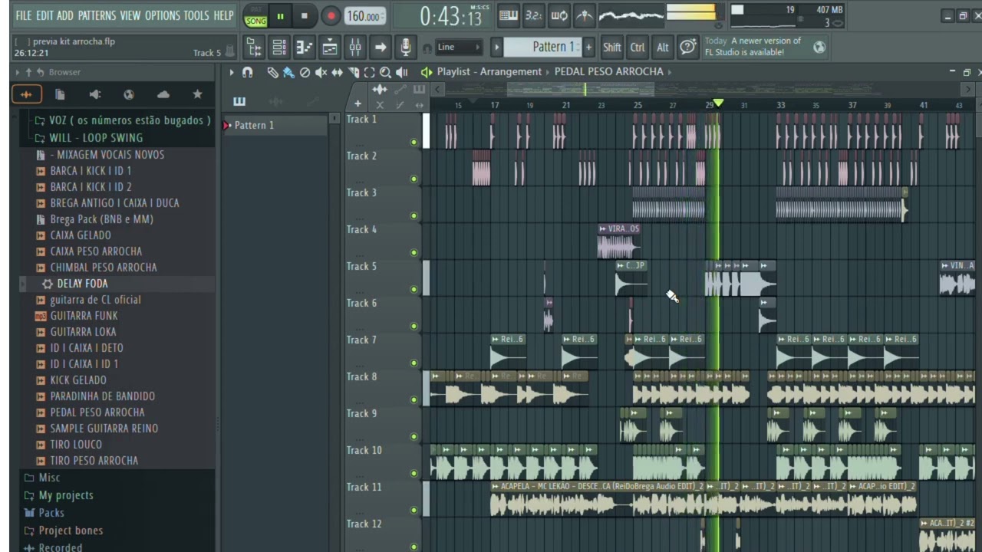The width and height of the screenshot is (982, 552).
Task: Open WILL - LOOP SWING folder
Action: pyautogui.click(x=89, y=138)
